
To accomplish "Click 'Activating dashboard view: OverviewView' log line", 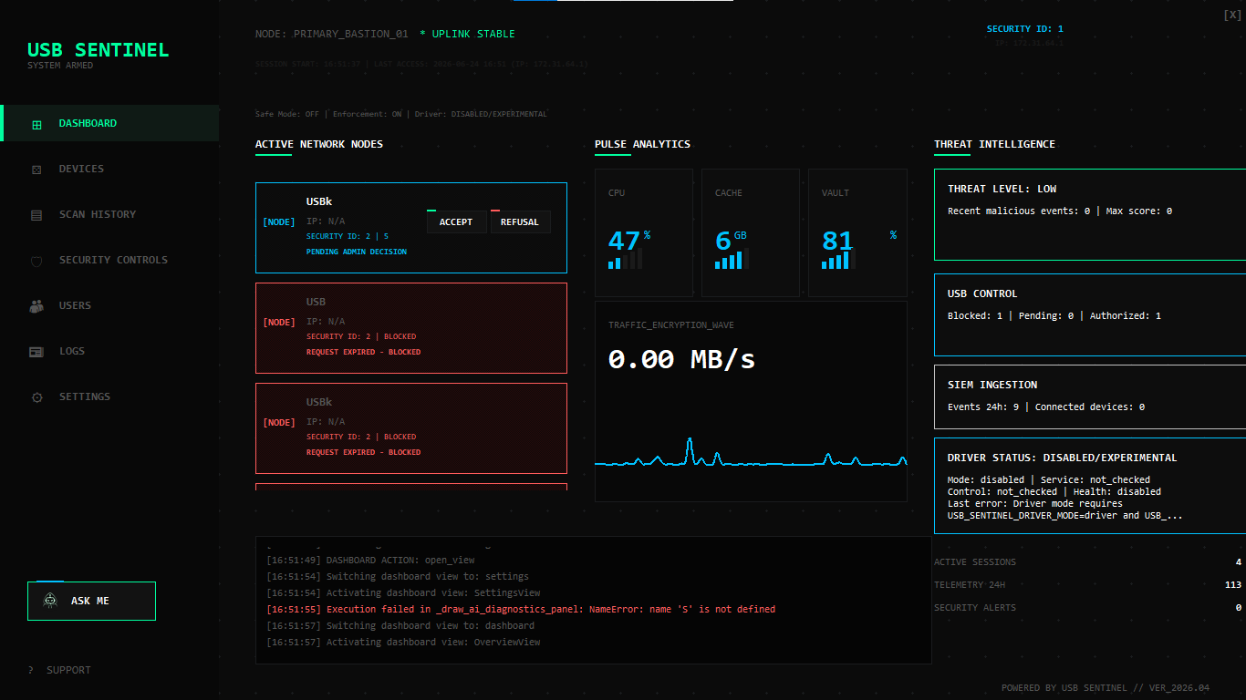I will click(403, 643).
